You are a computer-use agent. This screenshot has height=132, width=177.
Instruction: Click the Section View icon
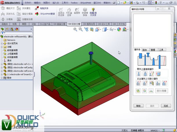92,30
